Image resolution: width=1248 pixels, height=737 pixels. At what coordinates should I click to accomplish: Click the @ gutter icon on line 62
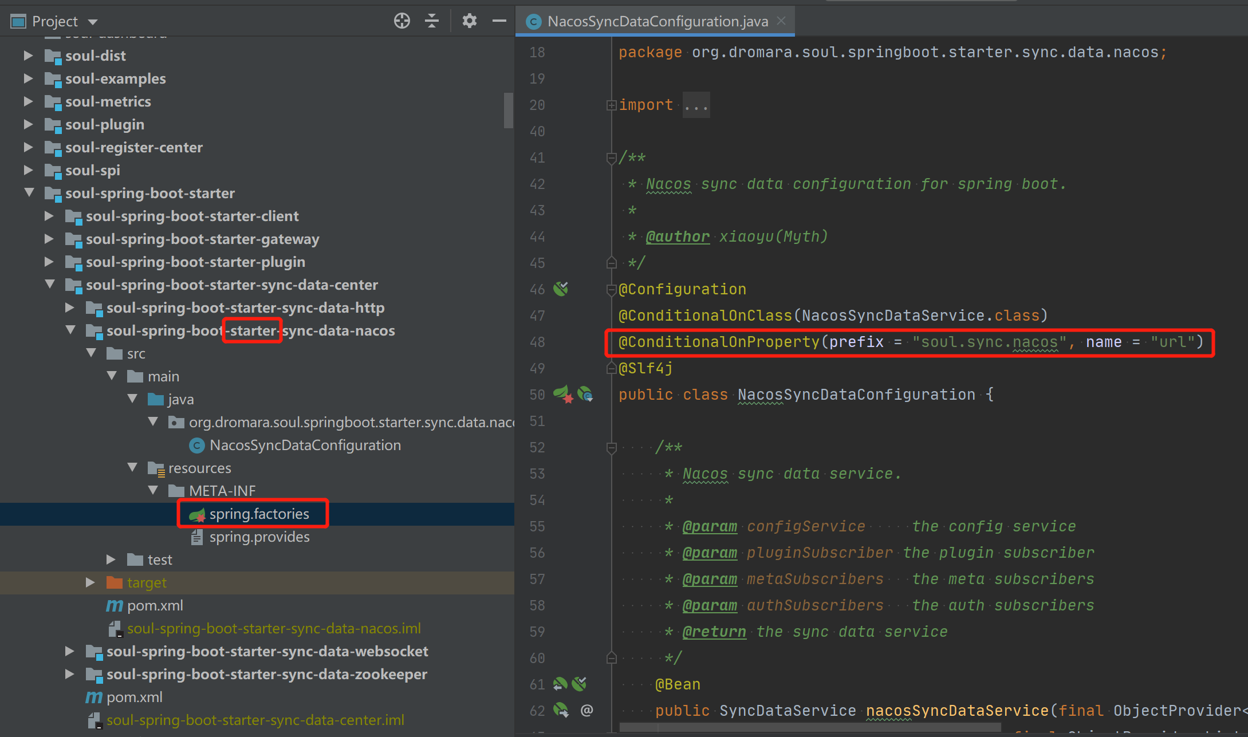(586, 711)
